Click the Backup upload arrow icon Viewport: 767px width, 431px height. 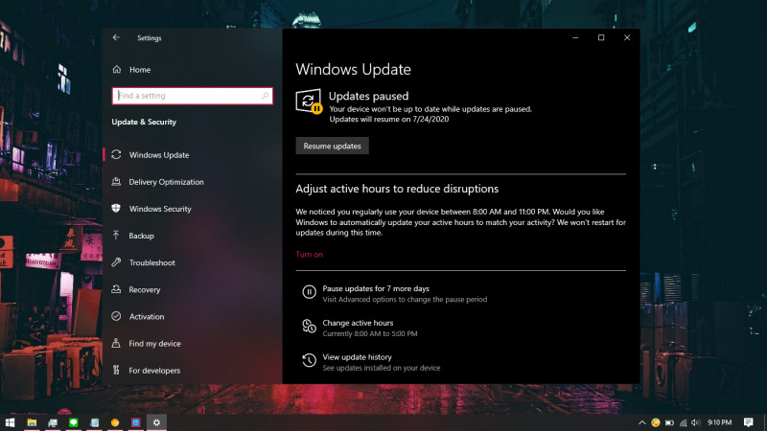coord(116,235)
